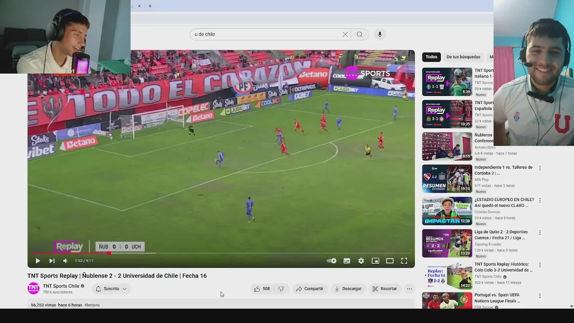The image size is (574, 323).
Task: Open more actions menu beside Recortar
Action: point(409,289)
